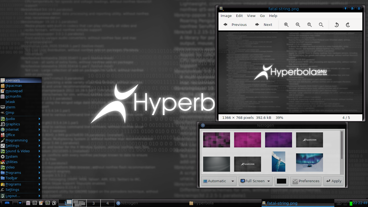
Task: Select the plain gray gradient wallpaper thumbnail
Action: tap(217, 164)
